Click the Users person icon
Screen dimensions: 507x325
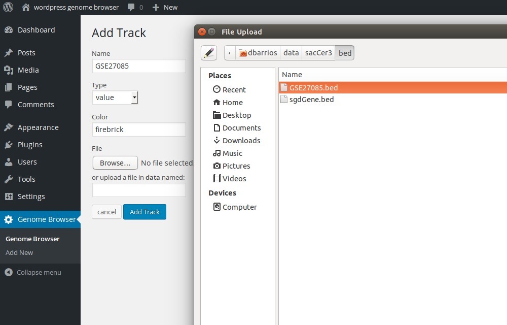[9, 162]
